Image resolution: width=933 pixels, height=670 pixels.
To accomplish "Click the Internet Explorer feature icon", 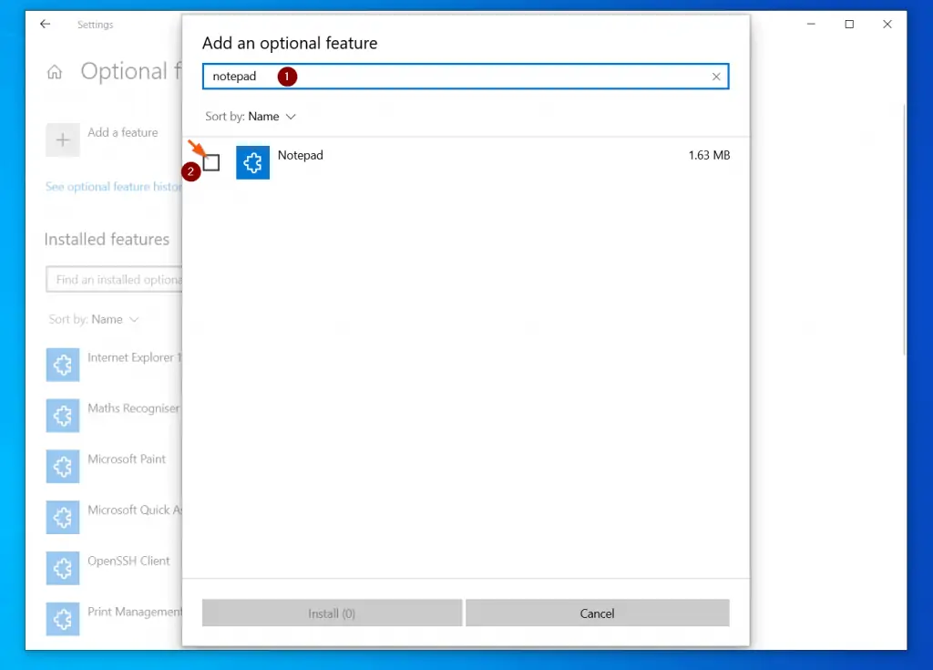I will pos(63,365).
